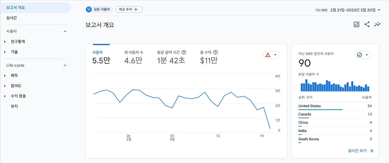Image resolution: width=389 pixels, height=163 pixels.
Task: Click help icon next to 총 수익
Action: [x=215, y=52]
